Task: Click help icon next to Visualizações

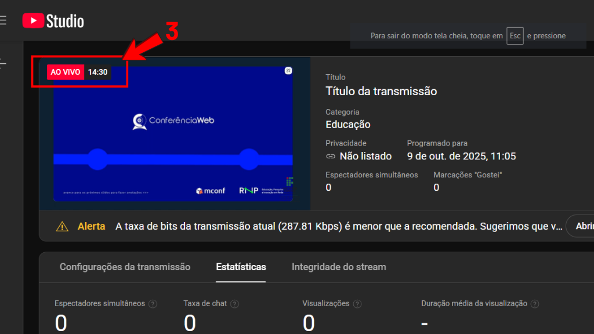Action: coord(357,304)
